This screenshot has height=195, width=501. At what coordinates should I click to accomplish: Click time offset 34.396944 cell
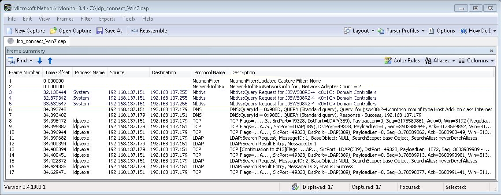tap(55, 132)
